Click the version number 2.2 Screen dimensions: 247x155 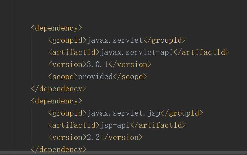click(93, 137)
